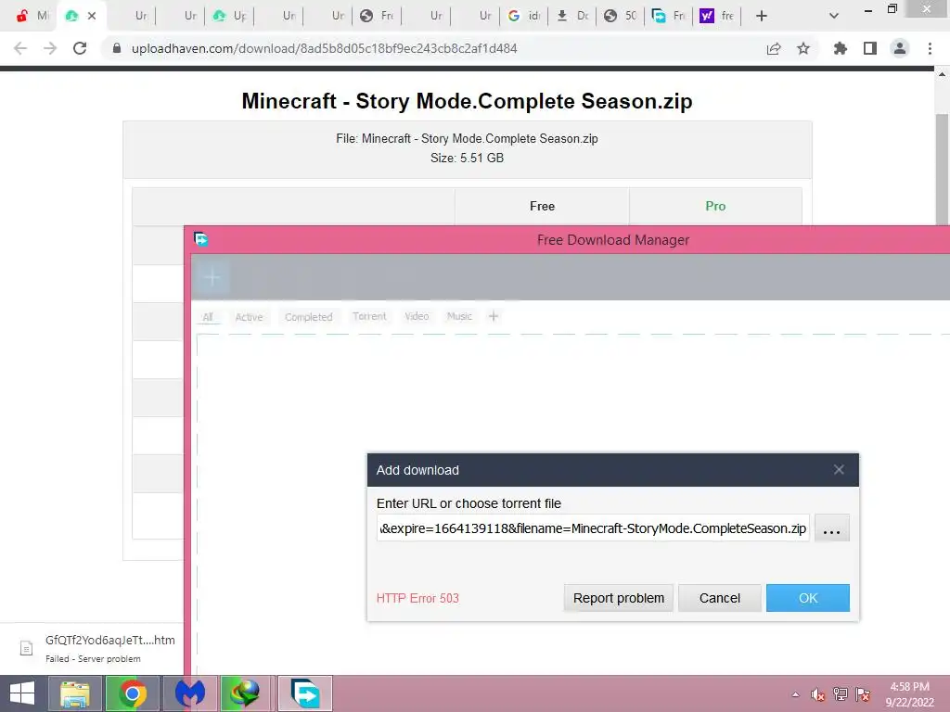Click the muted volume tray icon
The height and width of the screenshot is (712, 950).
coord(818,694)
